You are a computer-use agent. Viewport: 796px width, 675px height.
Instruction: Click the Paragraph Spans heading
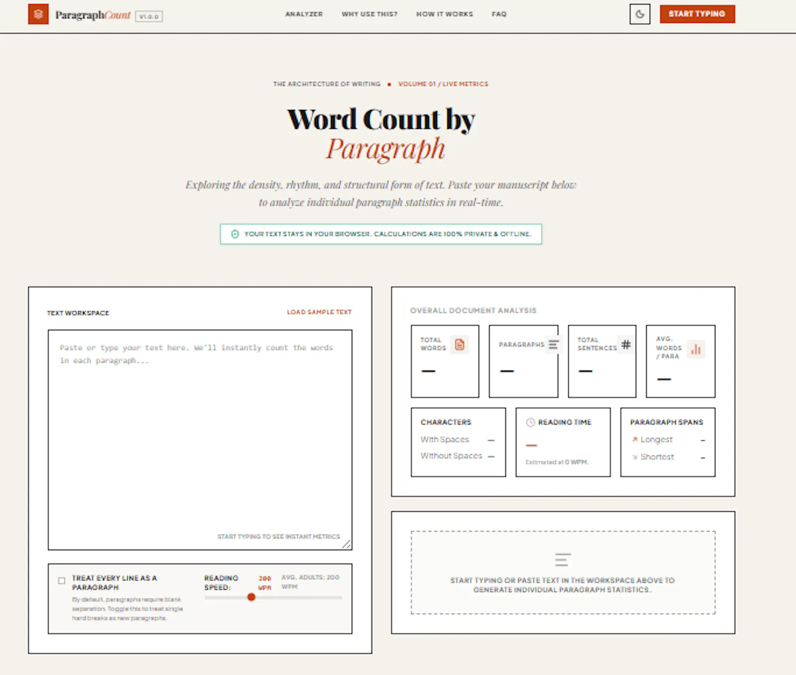pyautogui.click(x=667, y=422)
